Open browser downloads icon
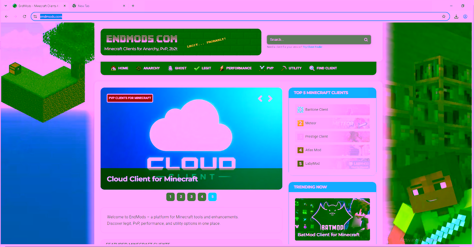Screen dimensions: 474x247 pos(456,17)
